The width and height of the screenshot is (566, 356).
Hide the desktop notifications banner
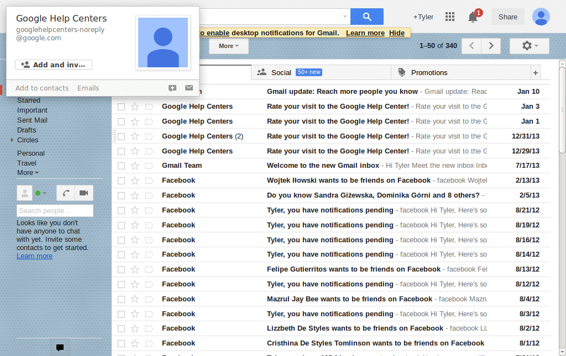tap(397, 33)
